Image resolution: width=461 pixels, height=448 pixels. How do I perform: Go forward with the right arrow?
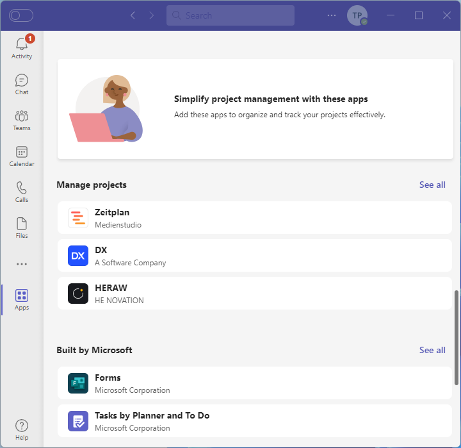151,15
